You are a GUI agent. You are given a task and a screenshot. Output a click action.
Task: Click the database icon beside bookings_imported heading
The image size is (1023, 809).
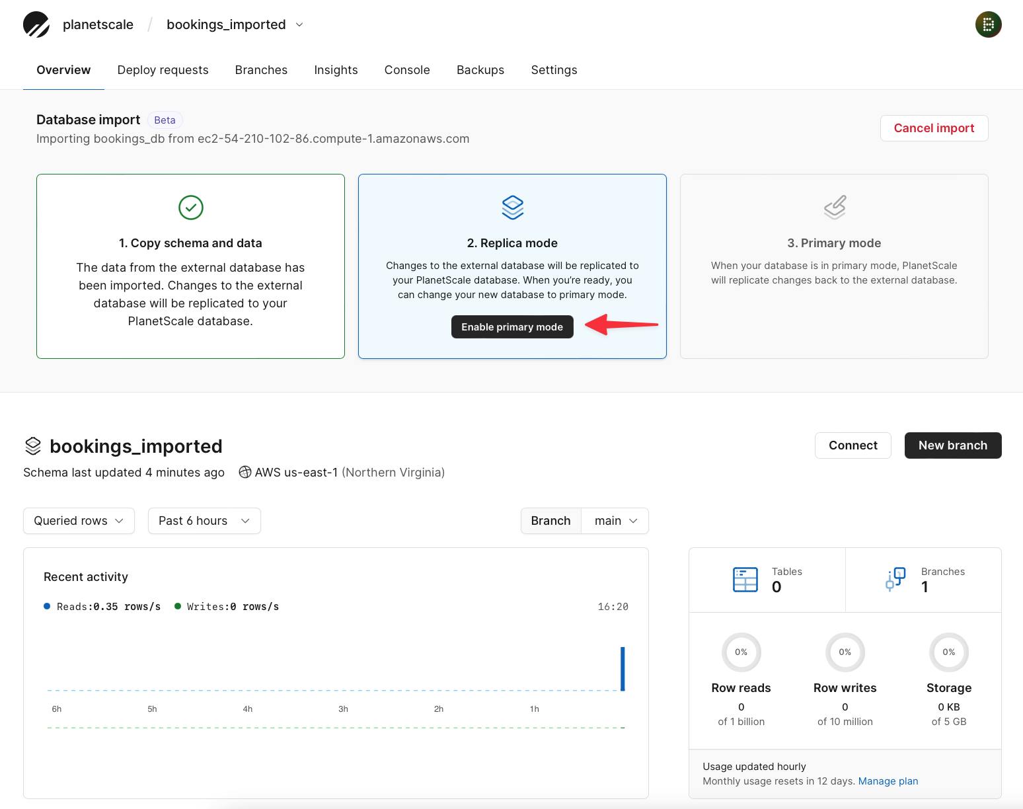[x=33, y=446]
